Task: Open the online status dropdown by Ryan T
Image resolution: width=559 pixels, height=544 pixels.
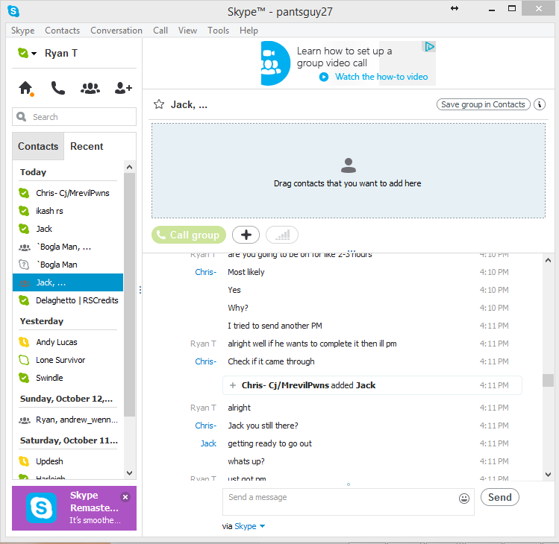Action: pyautogui.click(x=34, y=54)
